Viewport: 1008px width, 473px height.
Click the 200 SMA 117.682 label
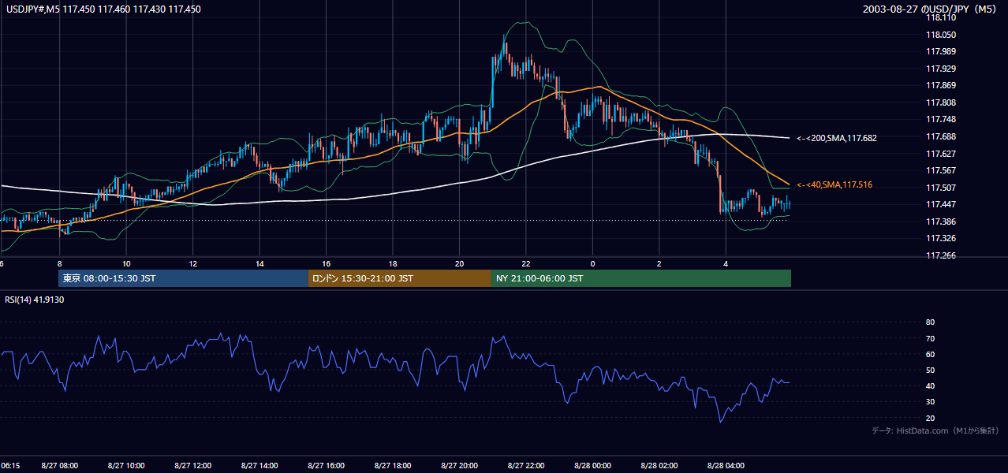837,138
